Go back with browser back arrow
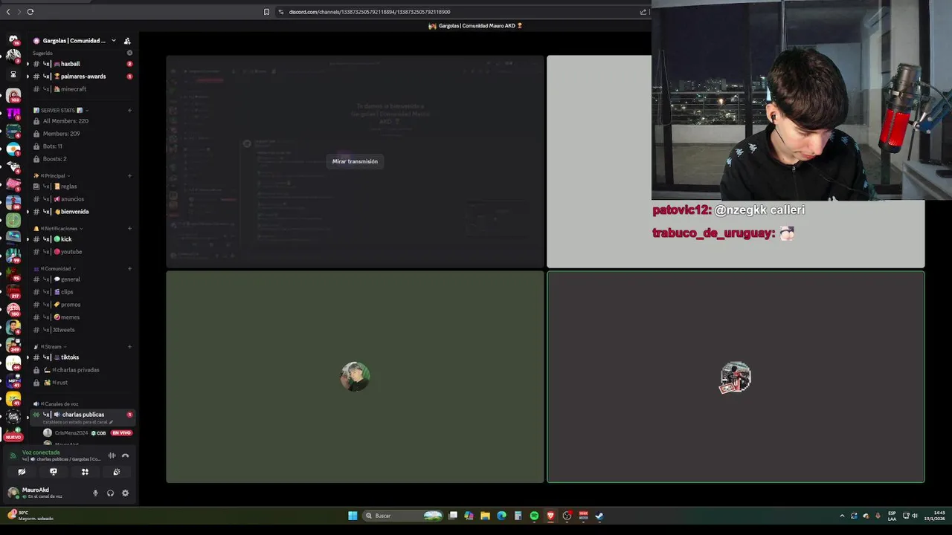The height and width of the screenshot is (535, 952). coord(8,12)
